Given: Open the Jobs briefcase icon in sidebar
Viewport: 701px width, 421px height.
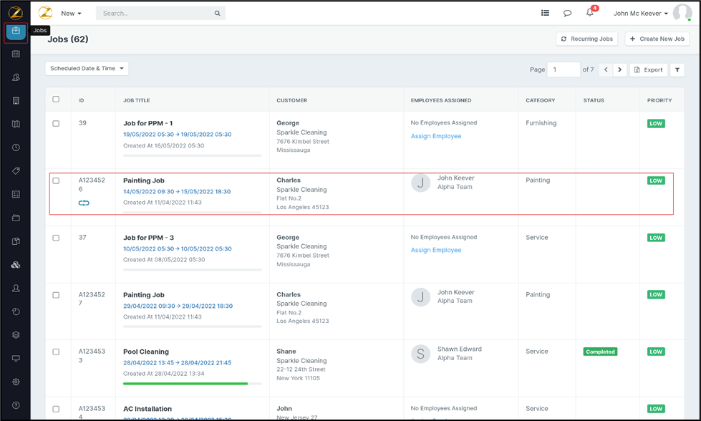Looking at the screenshot, I should (x=16, y=31).
